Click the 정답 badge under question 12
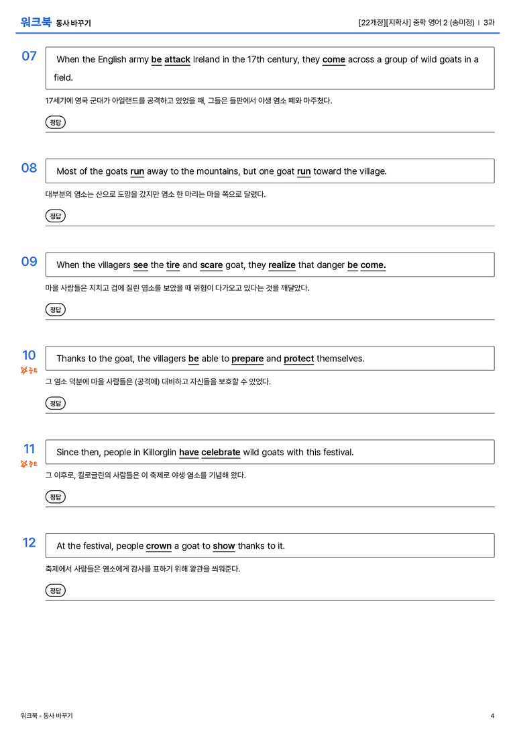The height and width of the screenshot is (730, 515). click(x=55, y=590)
